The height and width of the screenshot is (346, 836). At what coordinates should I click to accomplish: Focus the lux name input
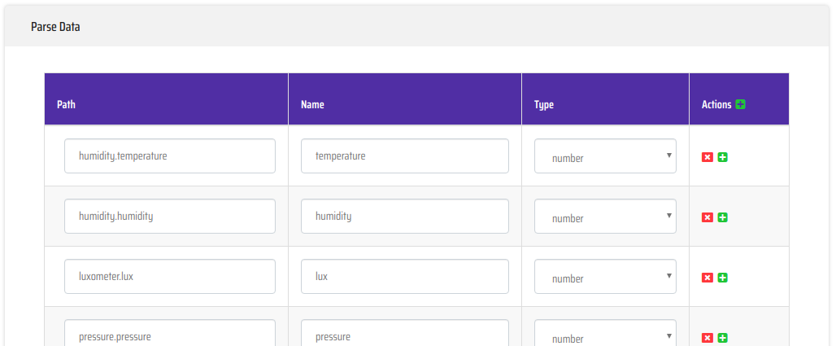point(405,277)
